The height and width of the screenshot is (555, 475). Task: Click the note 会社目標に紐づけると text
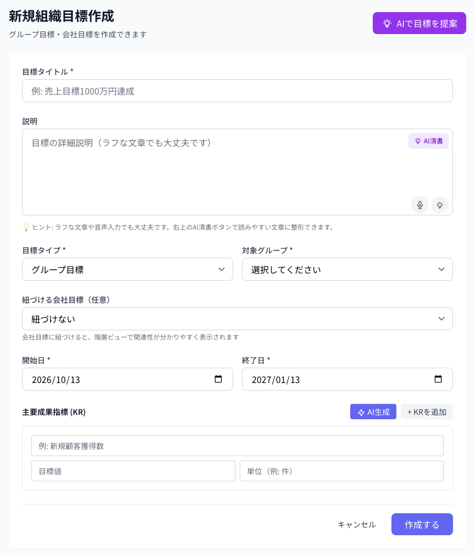pos(130,337)
